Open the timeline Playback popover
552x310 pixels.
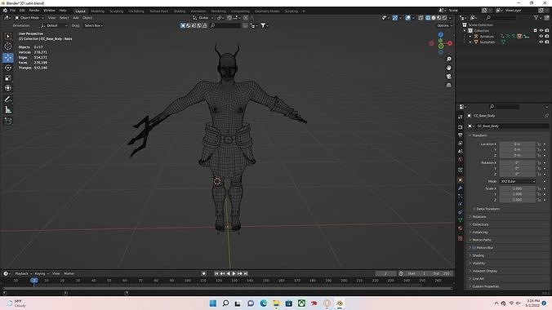pos(23,273)
